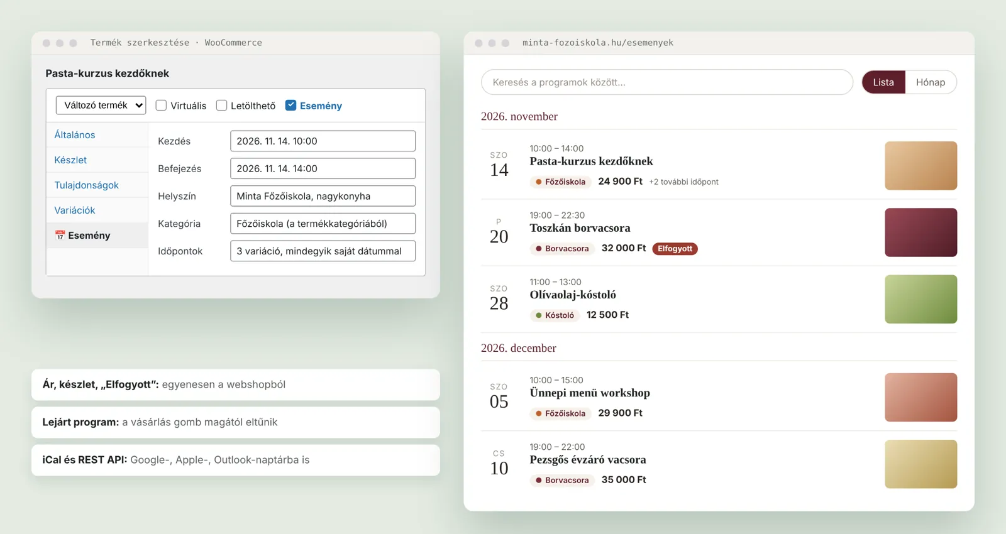Screen dimensions: 1006x534
Task: Click the Elfogyott sold-out badge
Action: coord(675,249)
